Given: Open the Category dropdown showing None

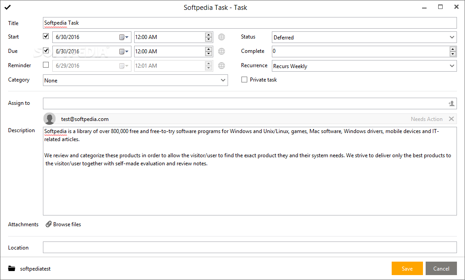Looking at the screenshot, I should tap(223, 80).
